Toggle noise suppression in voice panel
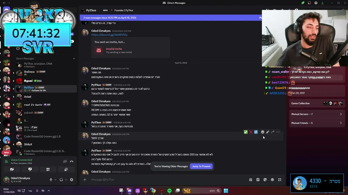348x195 pixels. click(65, 161)
